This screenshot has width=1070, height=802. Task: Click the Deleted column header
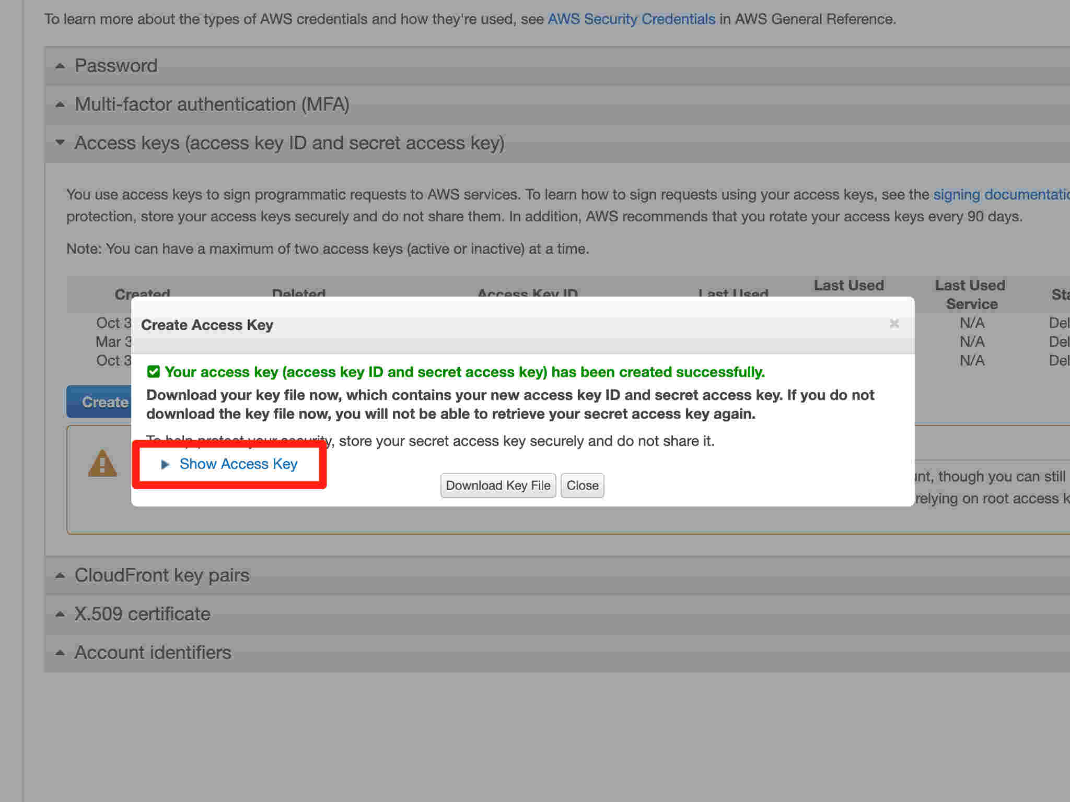coord(299,293)
